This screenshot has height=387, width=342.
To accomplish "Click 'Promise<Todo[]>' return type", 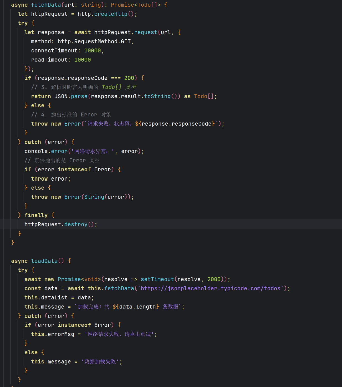I will pos(136,5).
